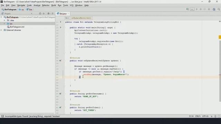Click the warning marker on error stripe
221x124 pixels.
point(220,37)
